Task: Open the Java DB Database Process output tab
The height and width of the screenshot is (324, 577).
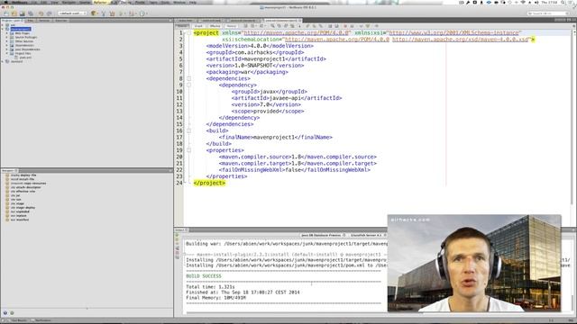Action: coord(323,235)
